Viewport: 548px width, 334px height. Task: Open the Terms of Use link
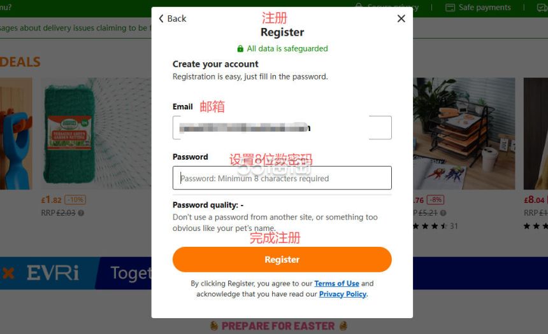coord(336,283)
